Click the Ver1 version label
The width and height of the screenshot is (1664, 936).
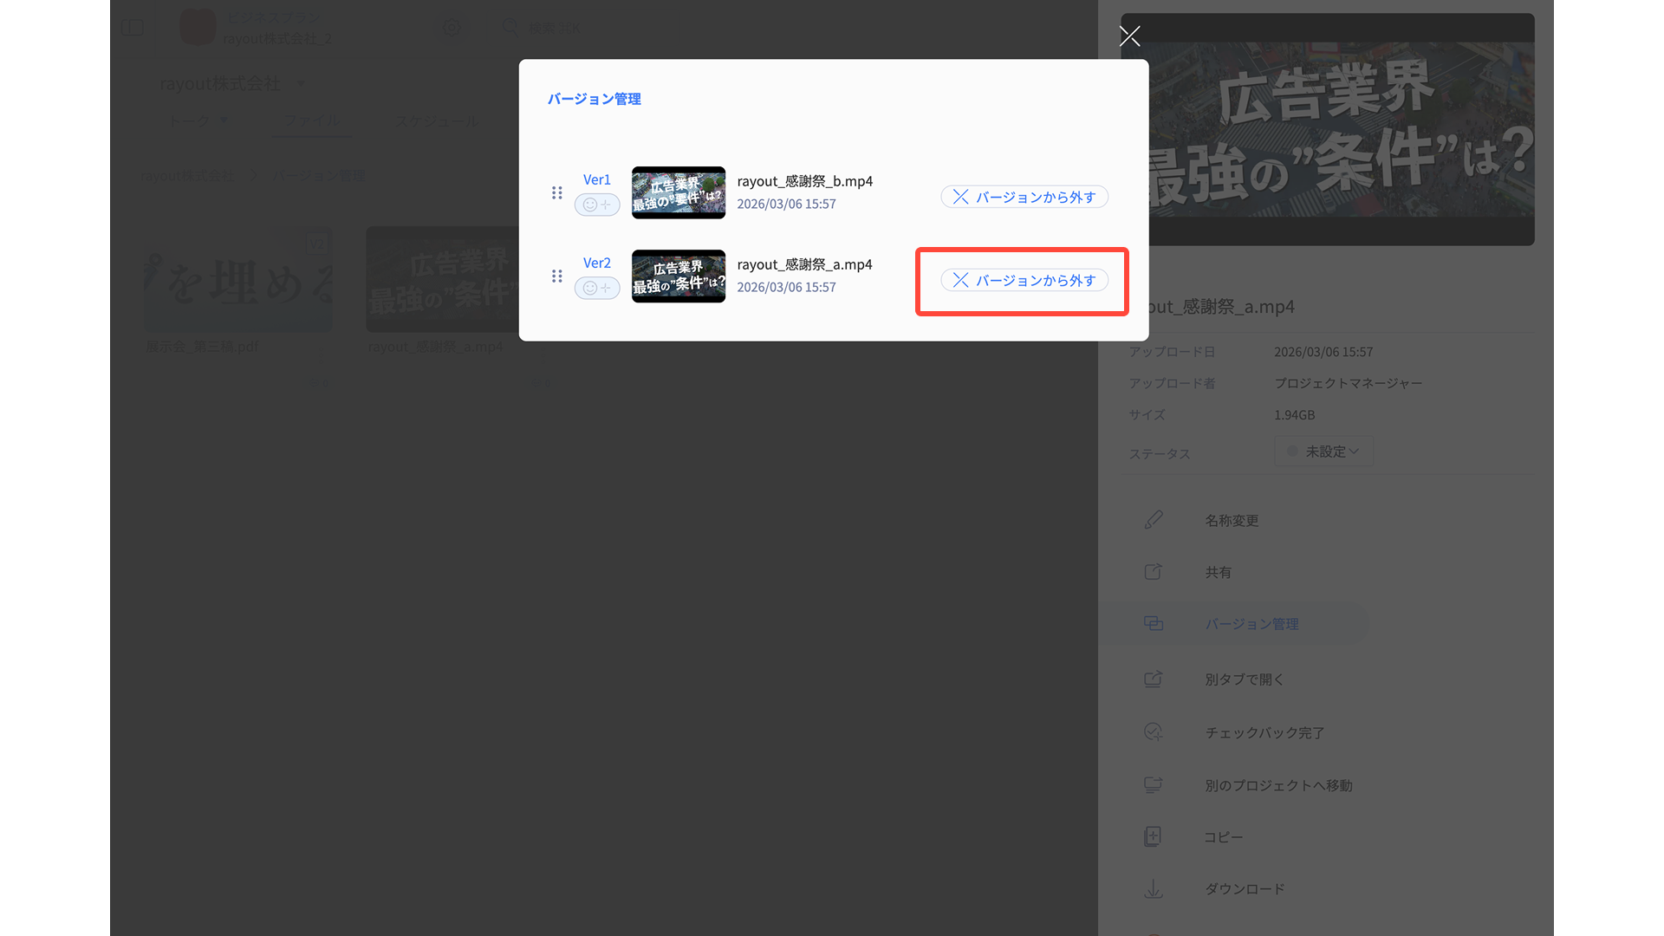pos(596,179)
